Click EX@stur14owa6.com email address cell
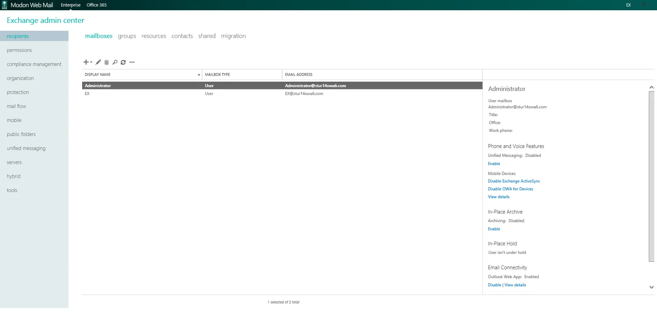 point(304,94)
